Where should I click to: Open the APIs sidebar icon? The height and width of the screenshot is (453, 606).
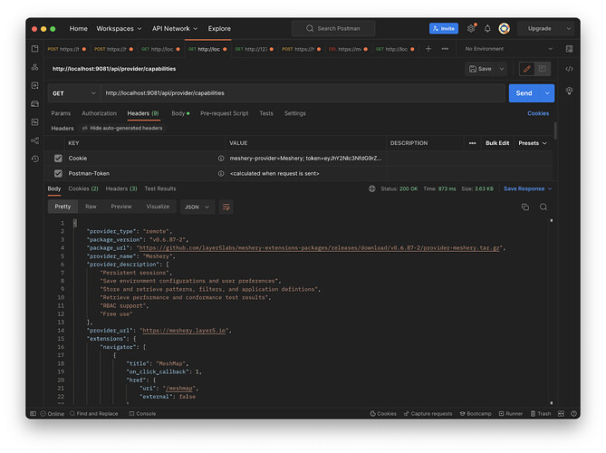pos(35,67)
